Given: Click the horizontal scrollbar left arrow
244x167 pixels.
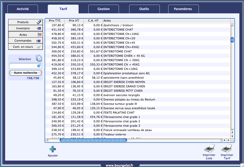Looking at the screenshot, I should click(224, 140).
